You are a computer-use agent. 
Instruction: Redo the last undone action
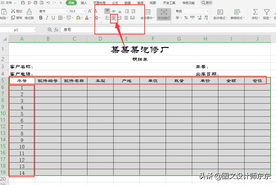[54, 3]
